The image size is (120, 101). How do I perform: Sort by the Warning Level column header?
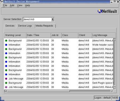(15, 35)
